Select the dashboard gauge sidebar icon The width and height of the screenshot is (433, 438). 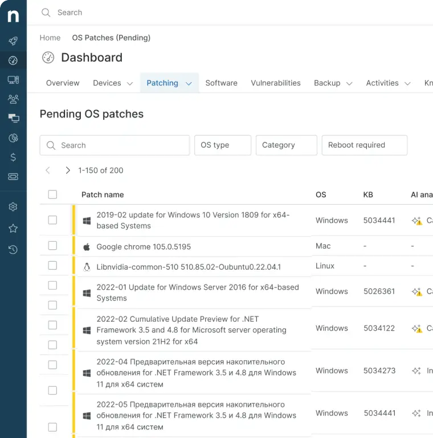(x=13, y=60)
